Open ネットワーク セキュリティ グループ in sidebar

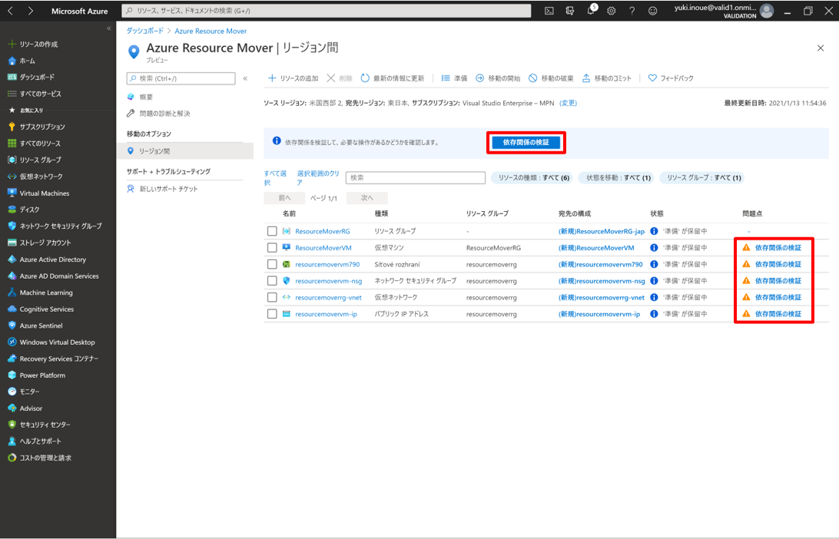tap(55, 227)
